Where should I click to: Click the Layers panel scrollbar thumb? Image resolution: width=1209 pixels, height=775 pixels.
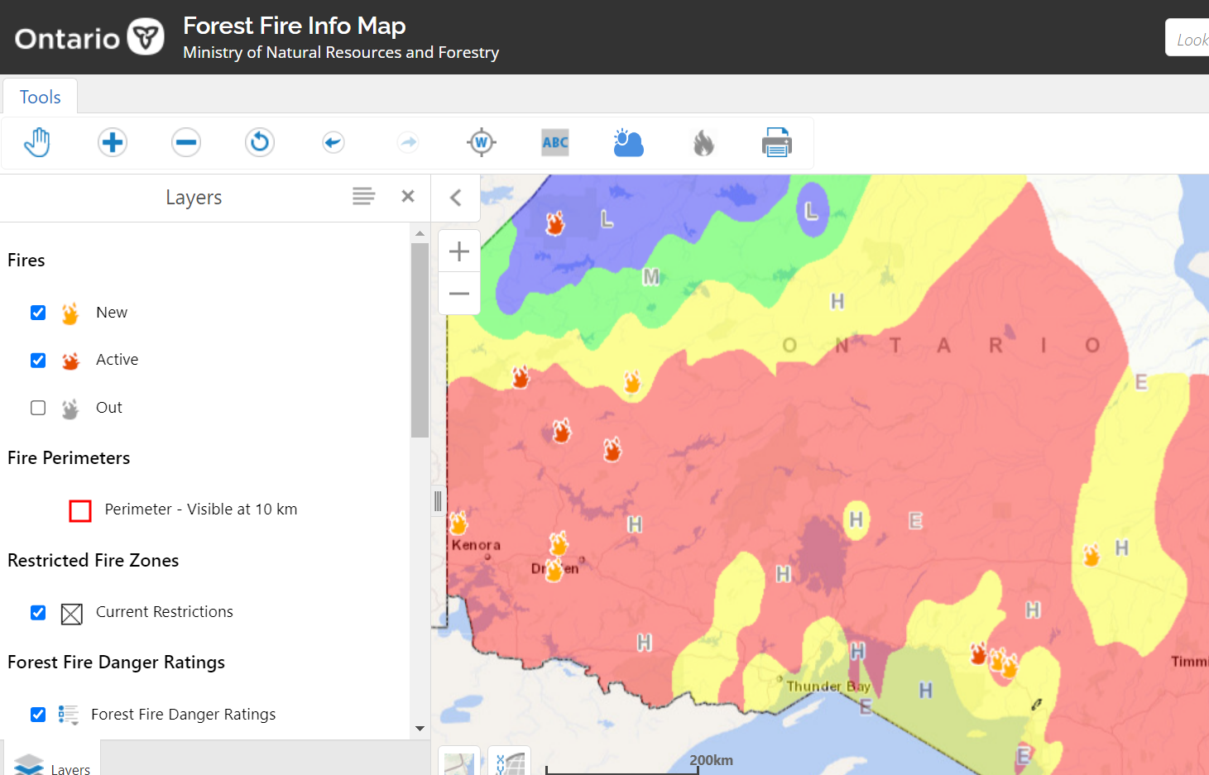(420, 340)
